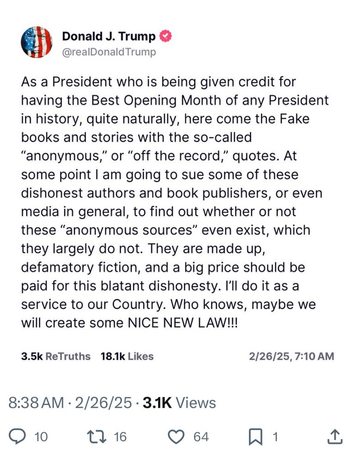This screenshot has width=355, height=462.
Task: Click the 8:38 AM post time
Action: coord(36,403)
